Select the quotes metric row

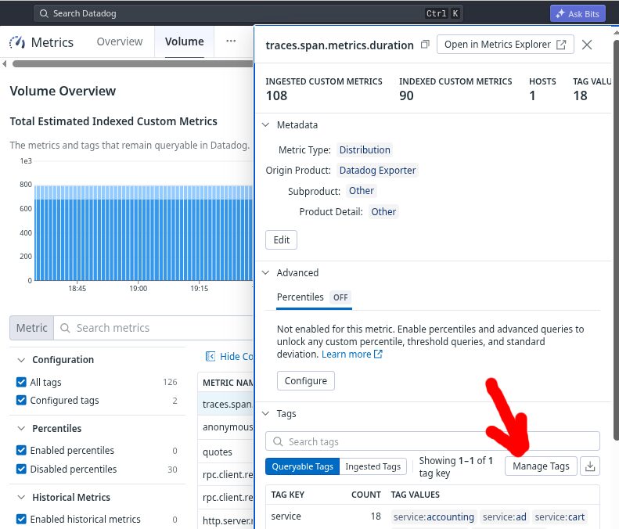tap(227, 452)
